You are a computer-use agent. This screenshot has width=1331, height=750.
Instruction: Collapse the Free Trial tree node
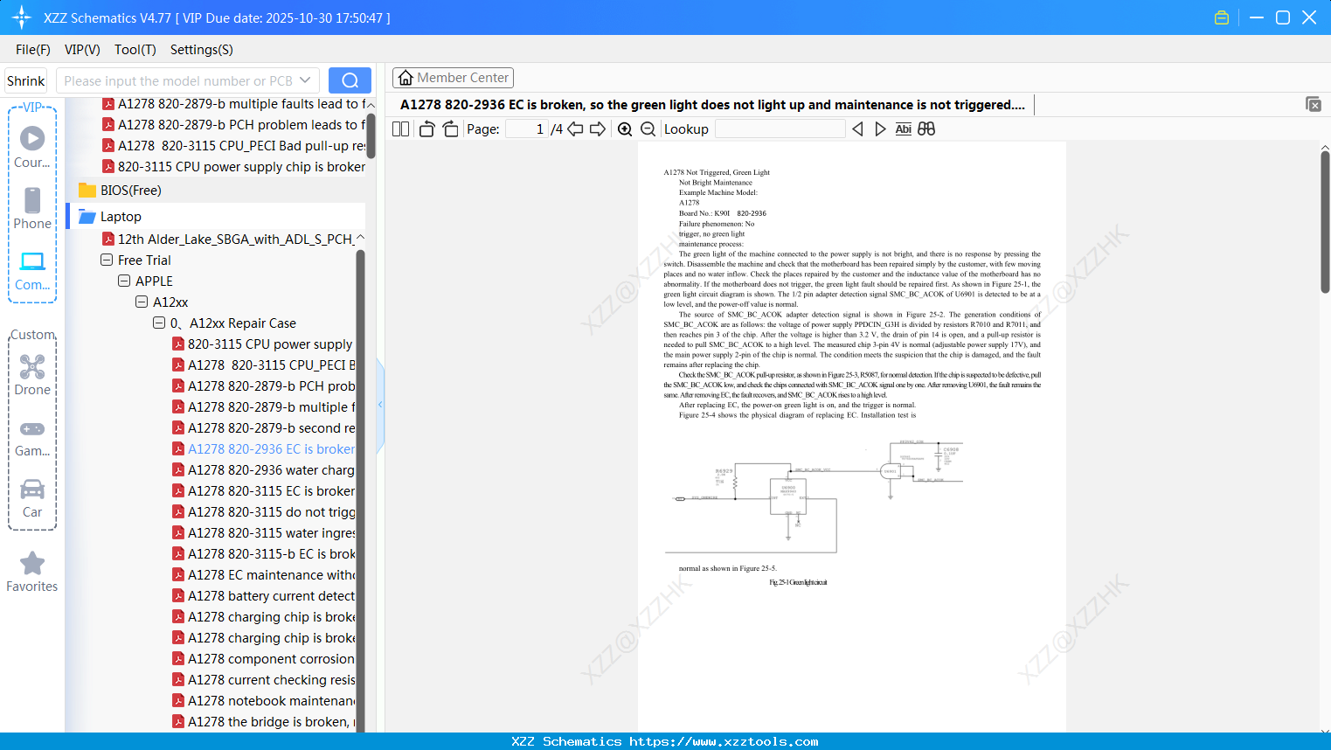(x=107, y=260)
